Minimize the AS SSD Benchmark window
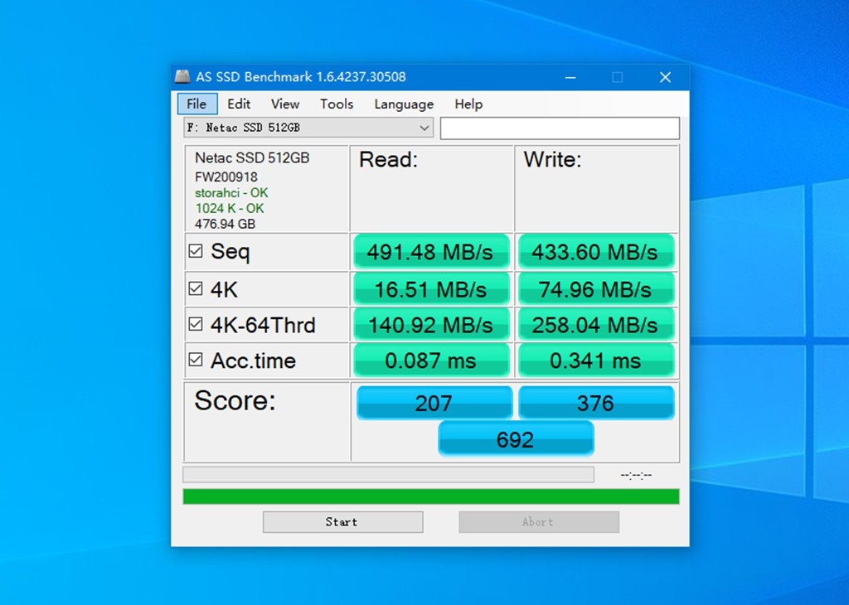849x605 pixels. point(570,77)
